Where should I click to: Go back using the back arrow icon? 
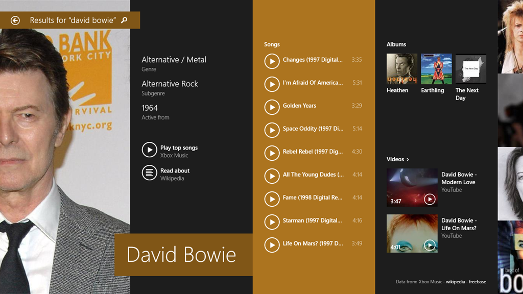tap(15, 20)
